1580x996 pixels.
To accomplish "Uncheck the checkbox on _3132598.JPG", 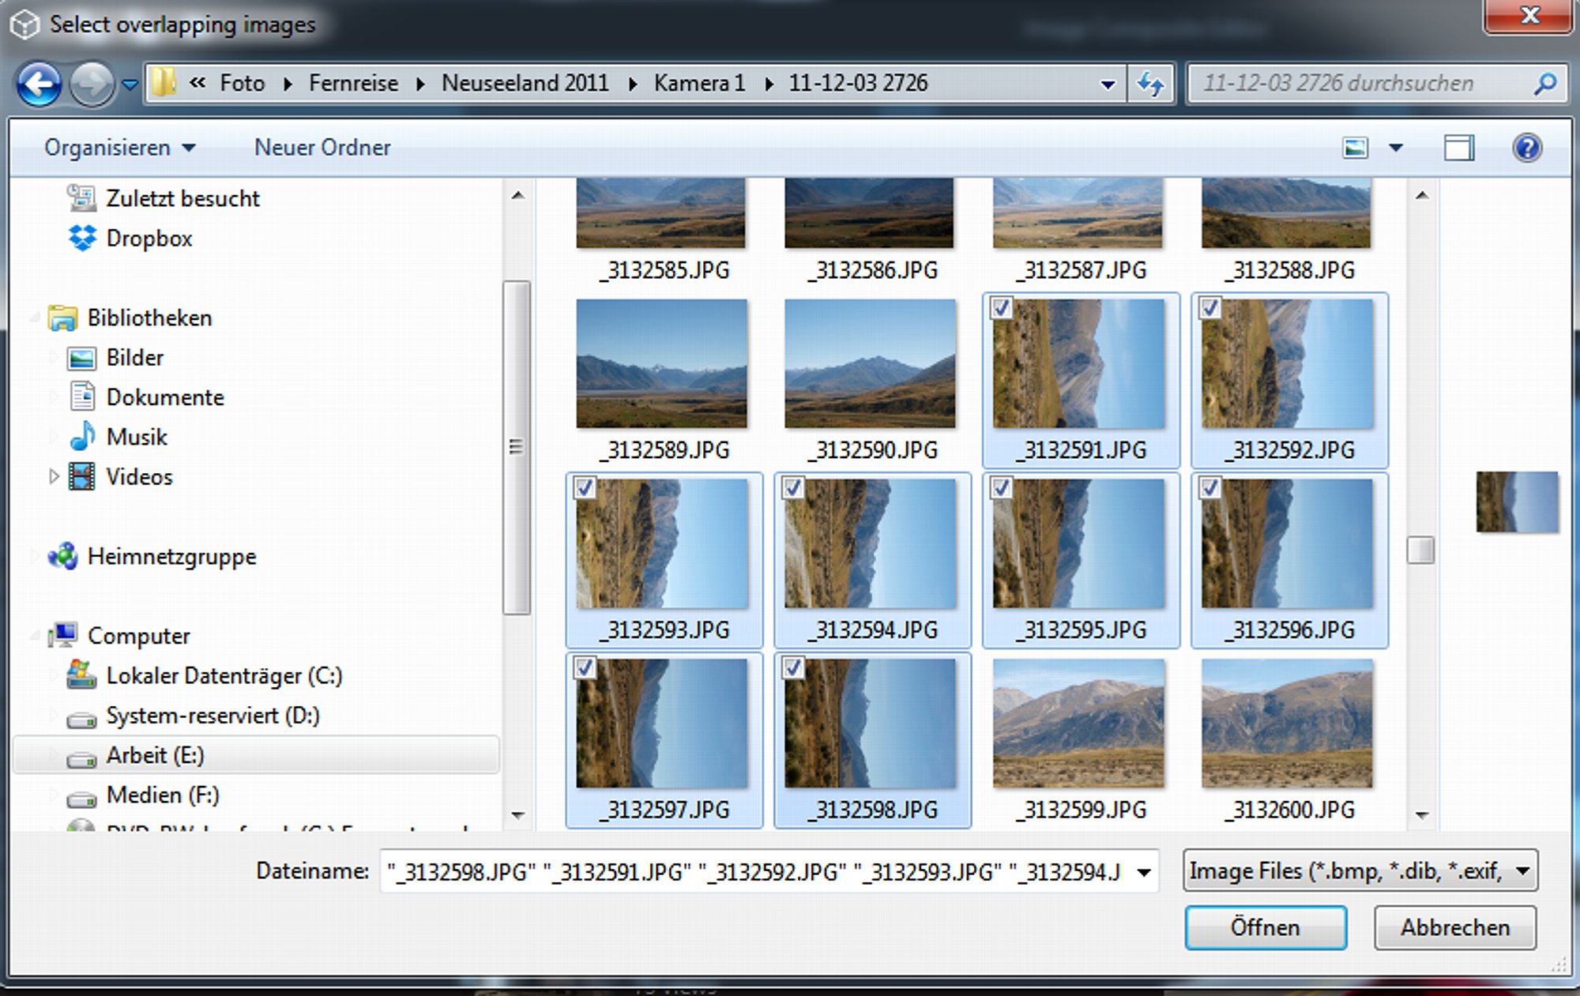I will 793,668.
